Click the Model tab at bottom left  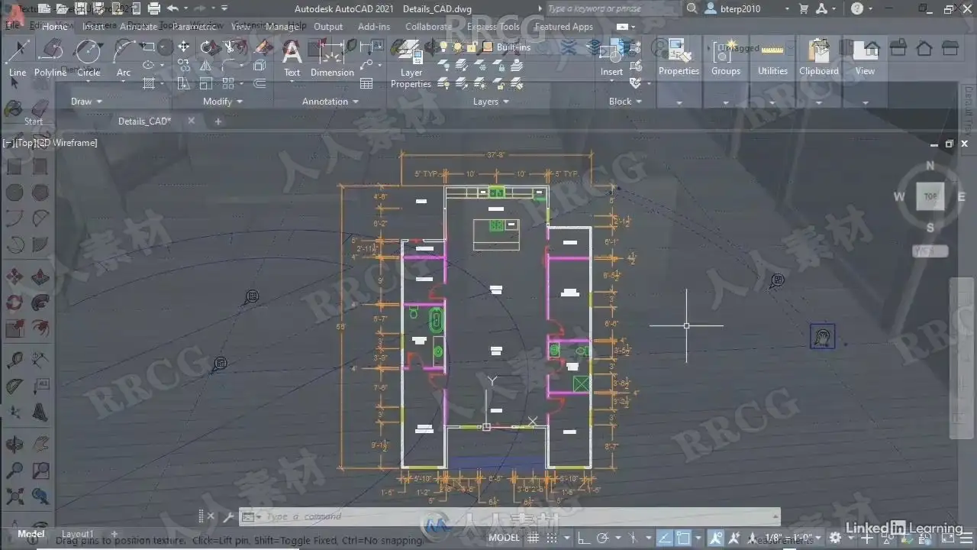[x=31, y=534]
